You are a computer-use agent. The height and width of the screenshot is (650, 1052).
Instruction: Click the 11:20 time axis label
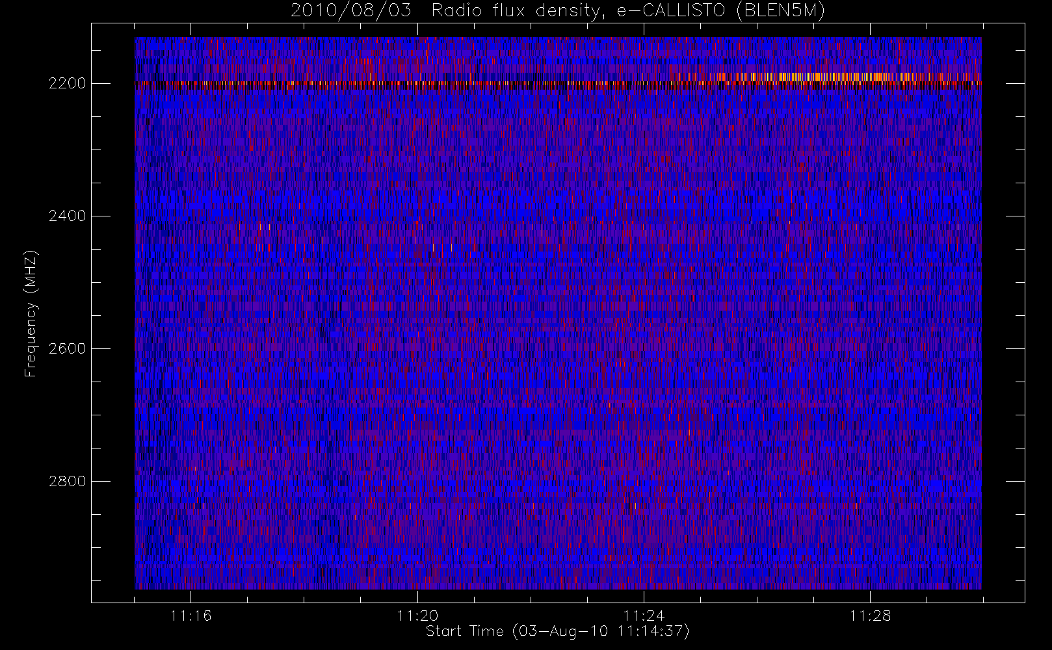point(417,616)
